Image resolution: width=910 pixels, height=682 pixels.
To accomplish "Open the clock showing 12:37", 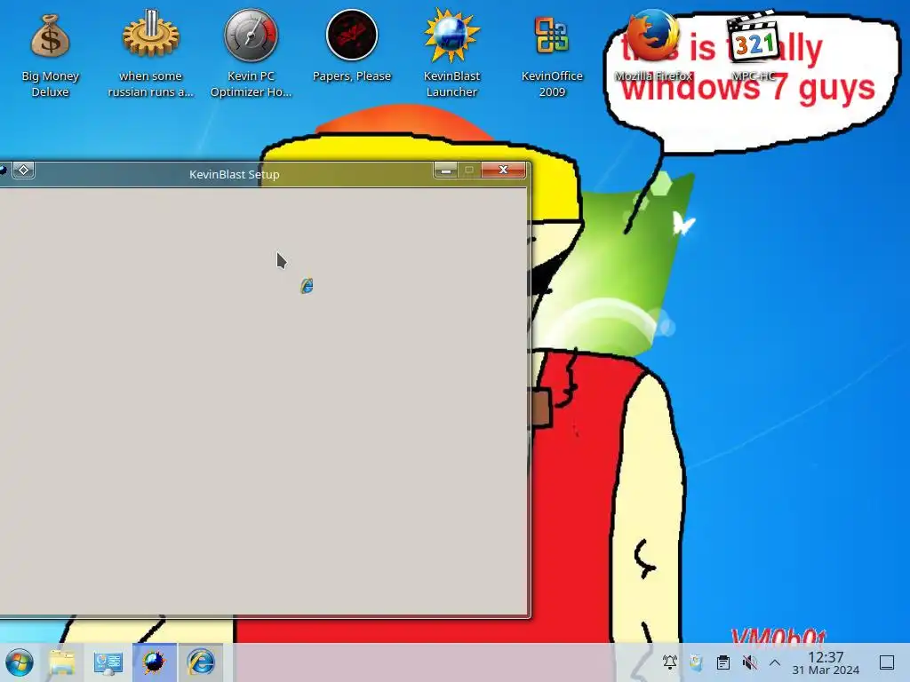I will (x=826, y=662).
